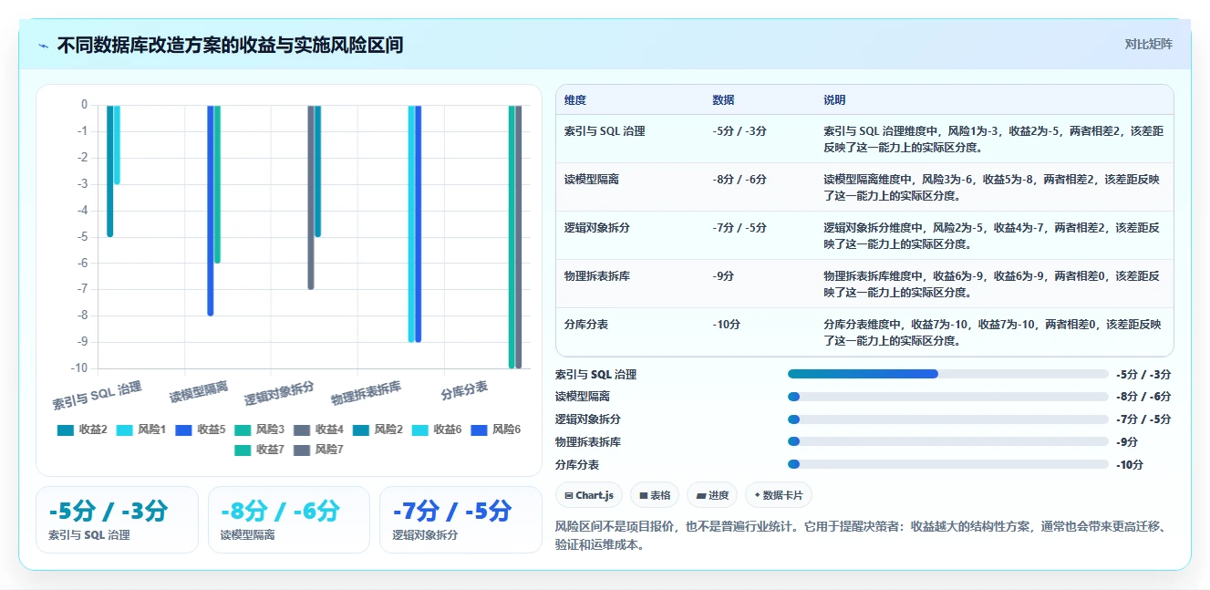Click the cyan 风险1 bar reaching -3
The height and width of the screenshot is (590, 1210).
(x=118, y=144)
